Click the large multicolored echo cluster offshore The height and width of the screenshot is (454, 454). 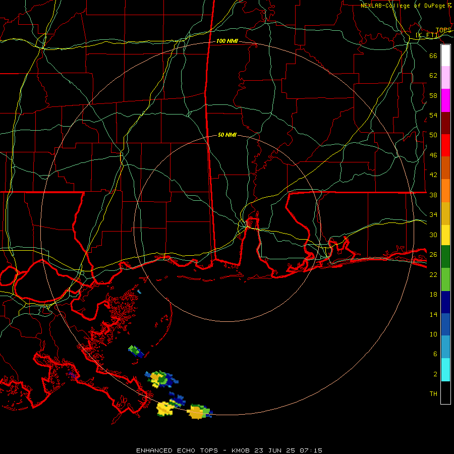pyautogui.click(x=161, y=379)
